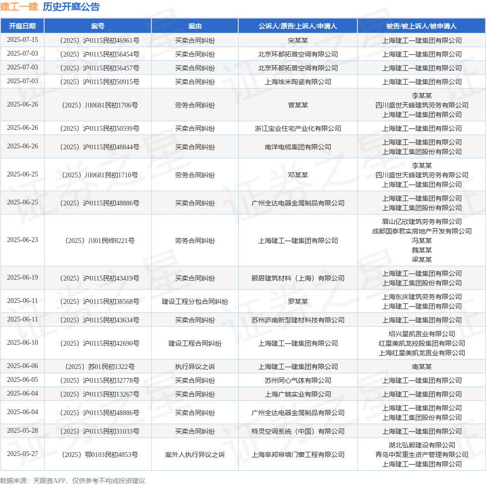
Task: Select the date cell 2025-06-05
Action: pos(22,380)
